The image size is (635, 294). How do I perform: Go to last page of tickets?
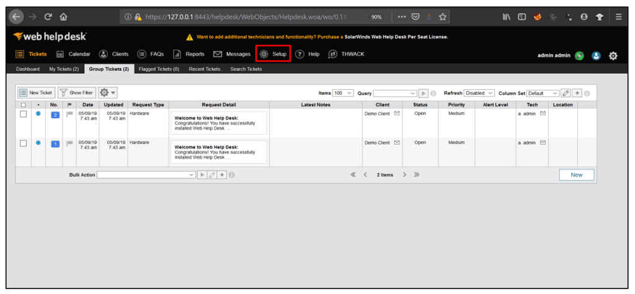click(x=416, y=174)
